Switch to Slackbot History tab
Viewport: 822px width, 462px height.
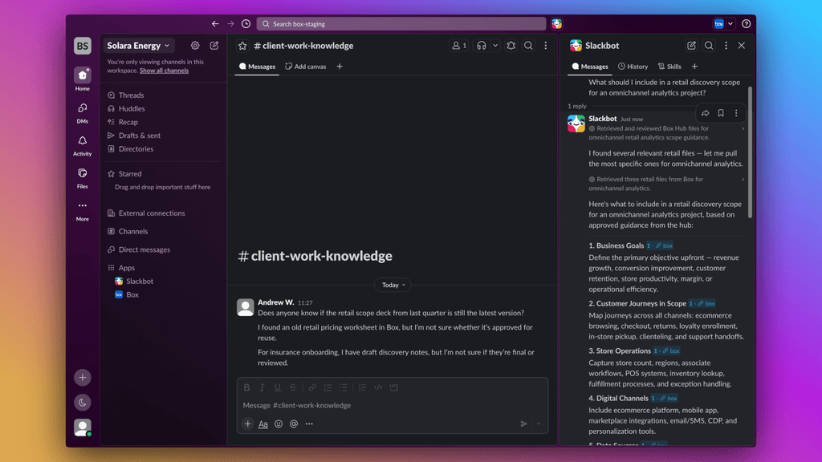click(633, 67)
